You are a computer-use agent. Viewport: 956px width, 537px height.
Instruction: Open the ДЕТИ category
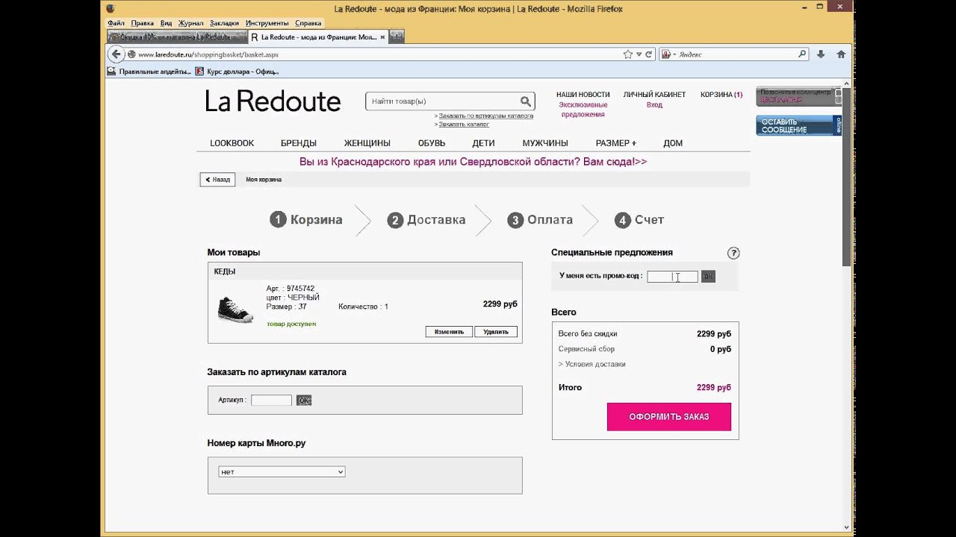point(484,143)
